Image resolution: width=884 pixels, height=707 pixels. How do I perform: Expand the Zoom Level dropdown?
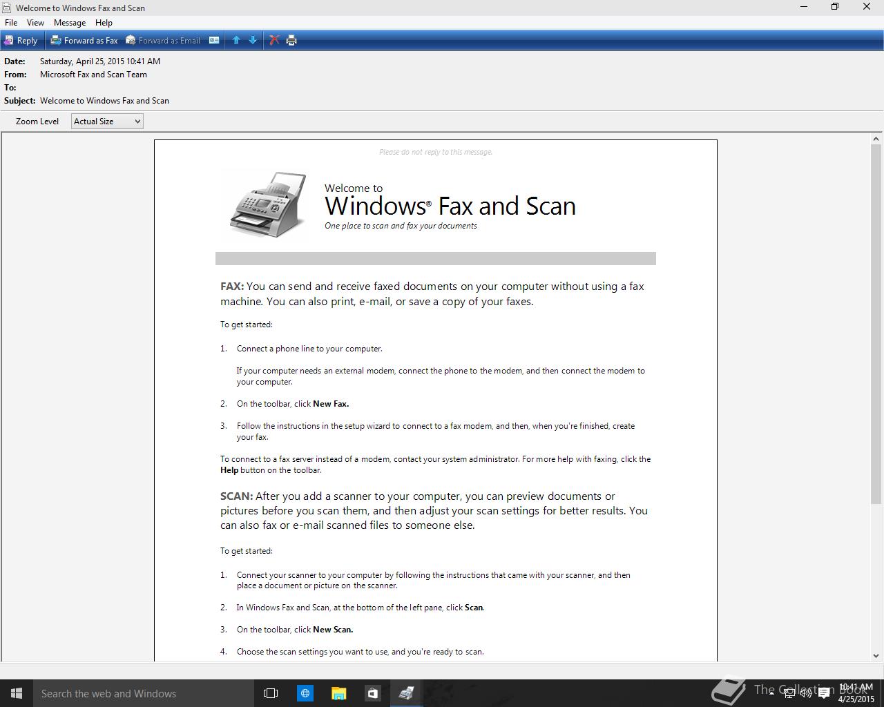click(107, 122)
